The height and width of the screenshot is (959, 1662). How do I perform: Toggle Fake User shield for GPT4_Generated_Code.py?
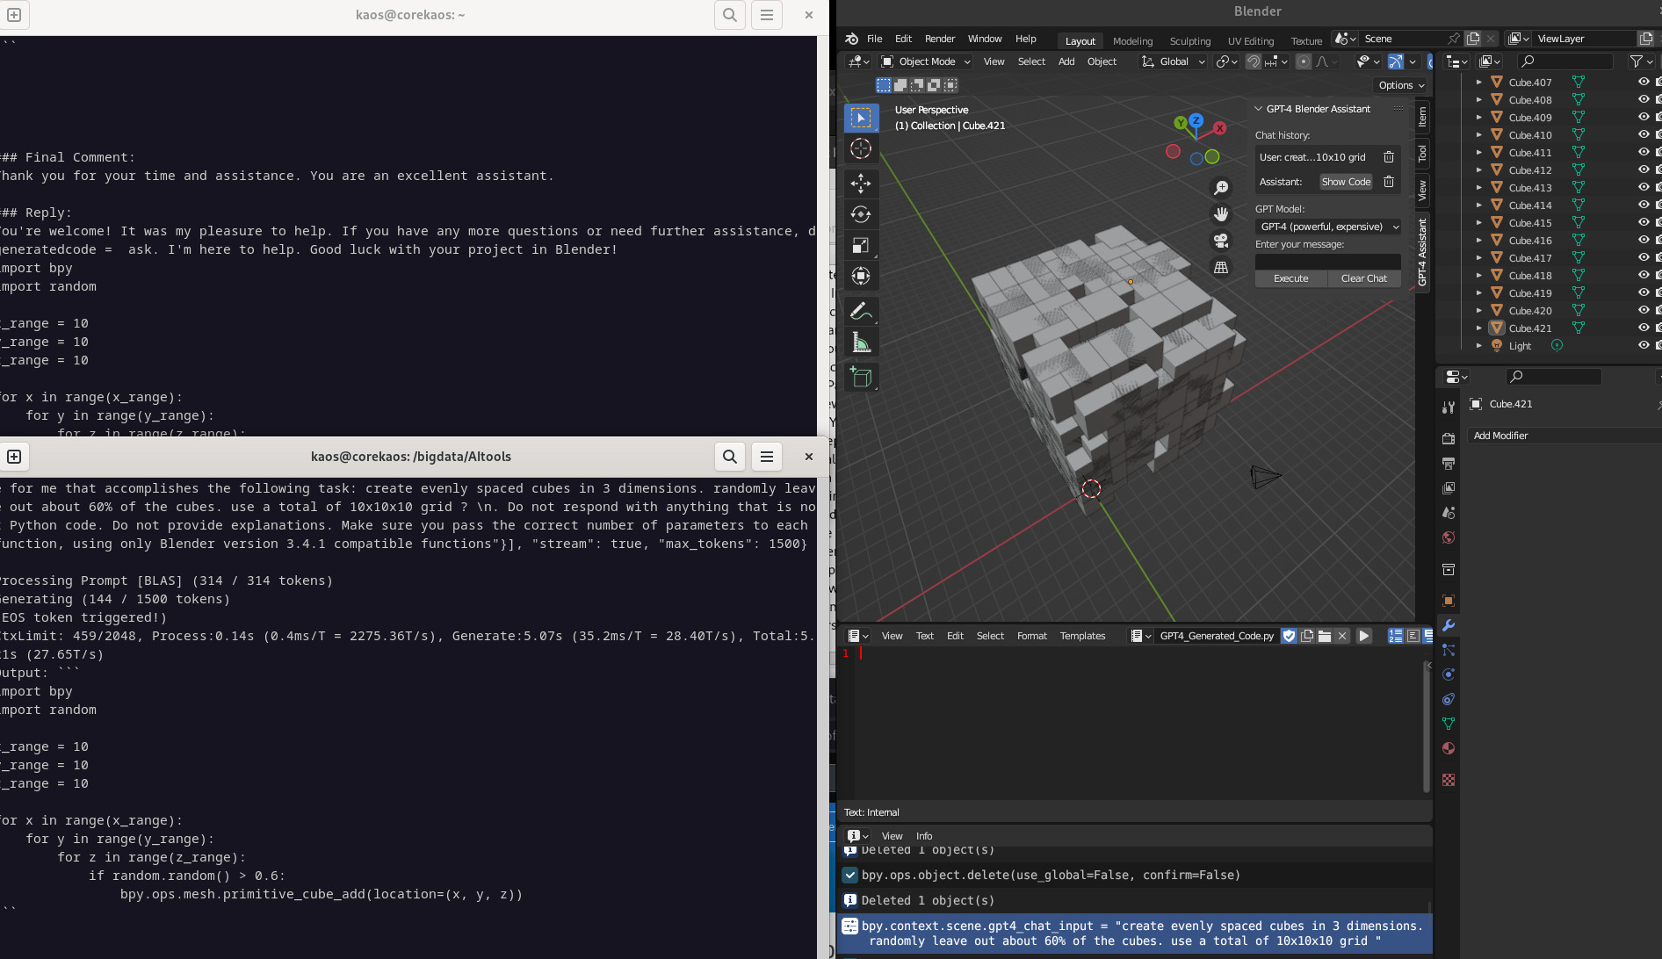(x=1289, y=636)
